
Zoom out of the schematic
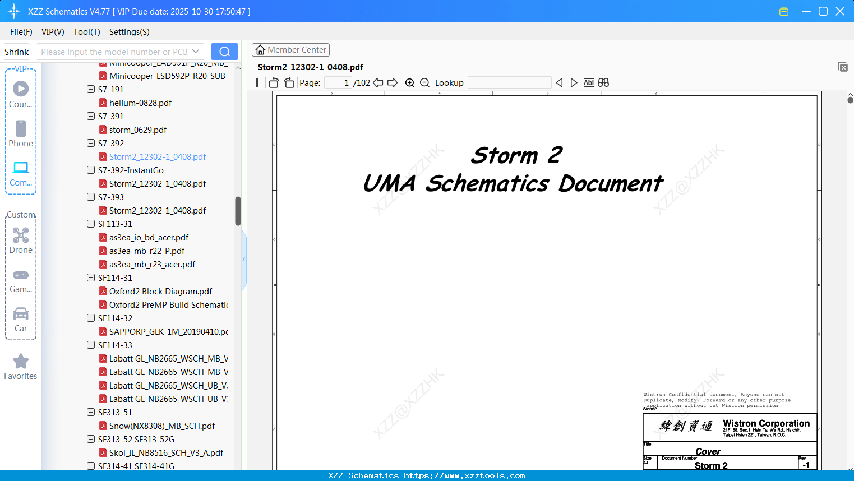[x=424, y=82]
